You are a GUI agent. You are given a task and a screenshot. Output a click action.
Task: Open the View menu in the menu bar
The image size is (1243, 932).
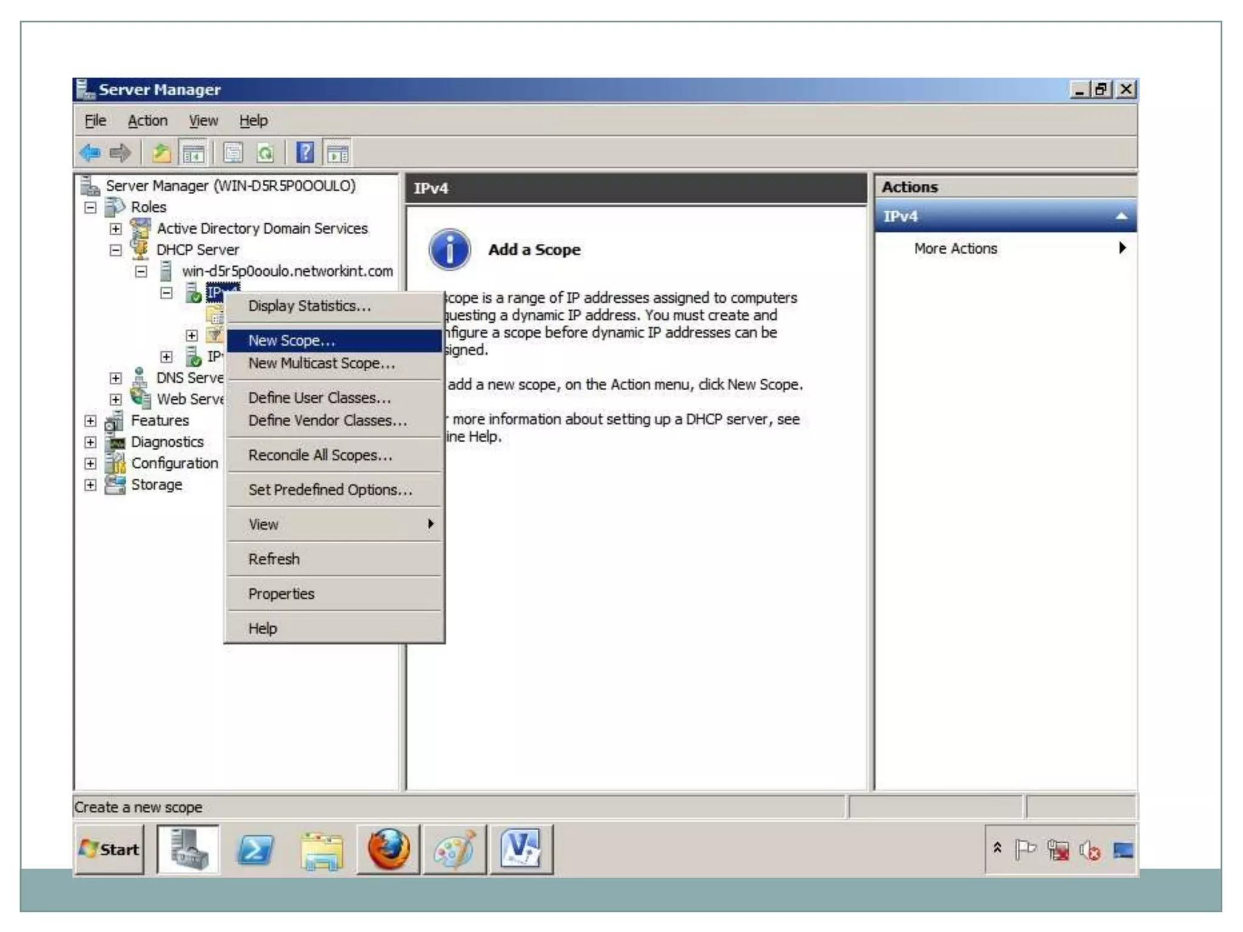[203, 121]
